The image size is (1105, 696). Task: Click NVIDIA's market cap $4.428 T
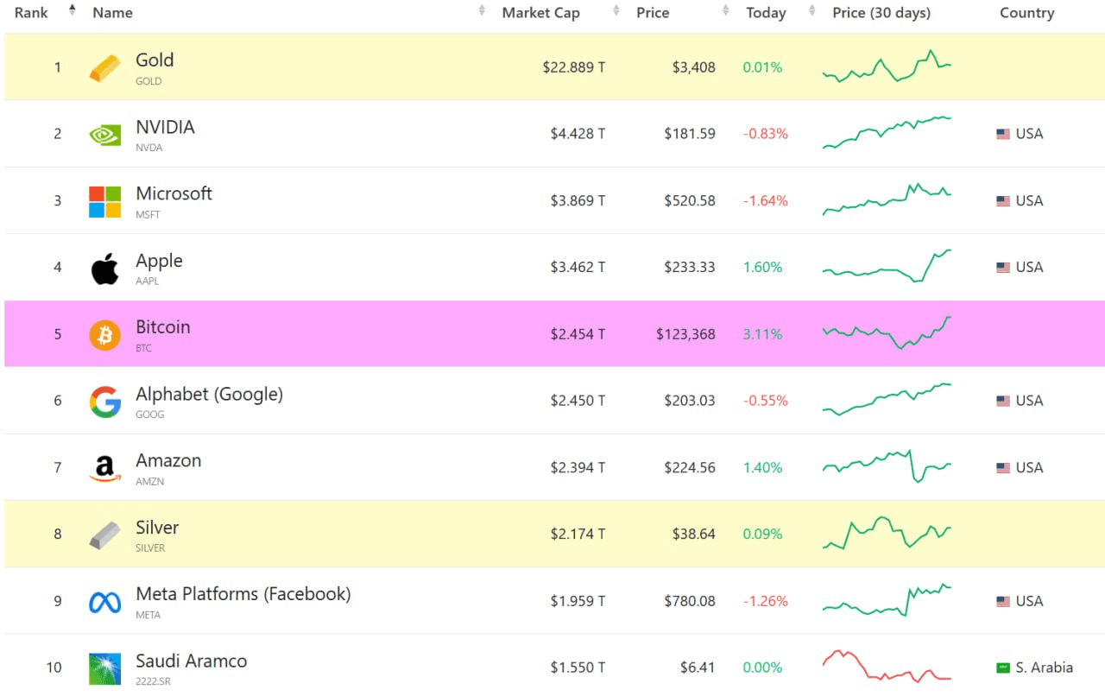pos(578,134)
